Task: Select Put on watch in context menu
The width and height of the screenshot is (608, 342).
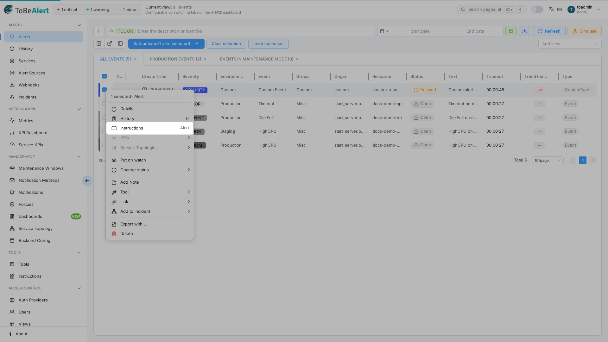Action: 150,160
